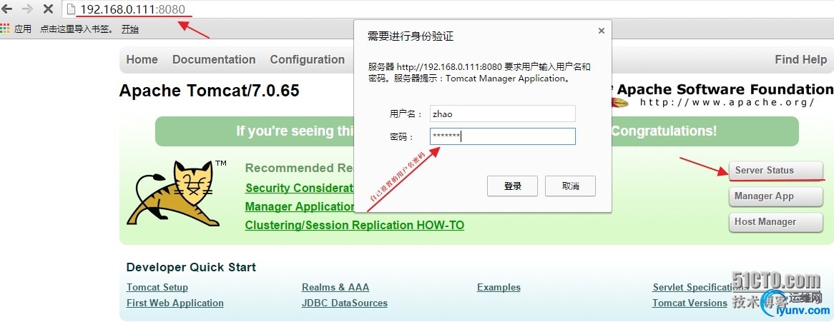Open the Tomcat Versions link
Viewport: 834px width, 322px height.
click(x=690, y=303)
